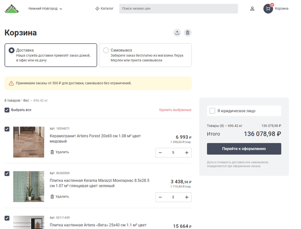Uncheck the Kerama Marazzi Монпарнас checkbox

click(7, 174)
